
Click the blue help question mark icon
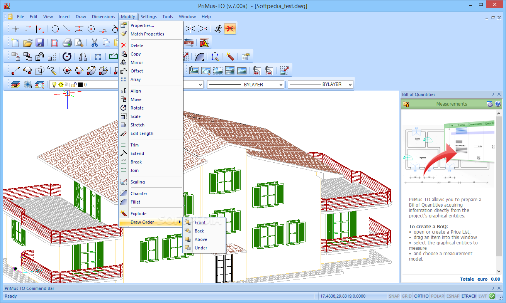point(498,104)
